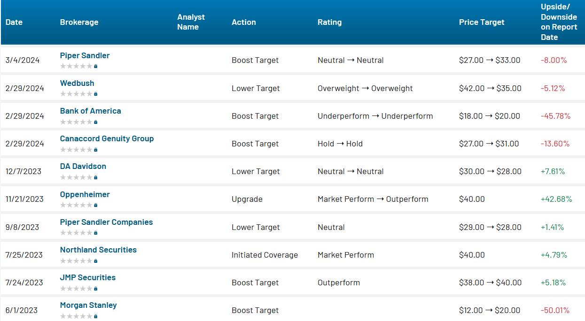Open the Bank of America brokerage page
The width and height of the screenshot is (585, 321).
90,111
